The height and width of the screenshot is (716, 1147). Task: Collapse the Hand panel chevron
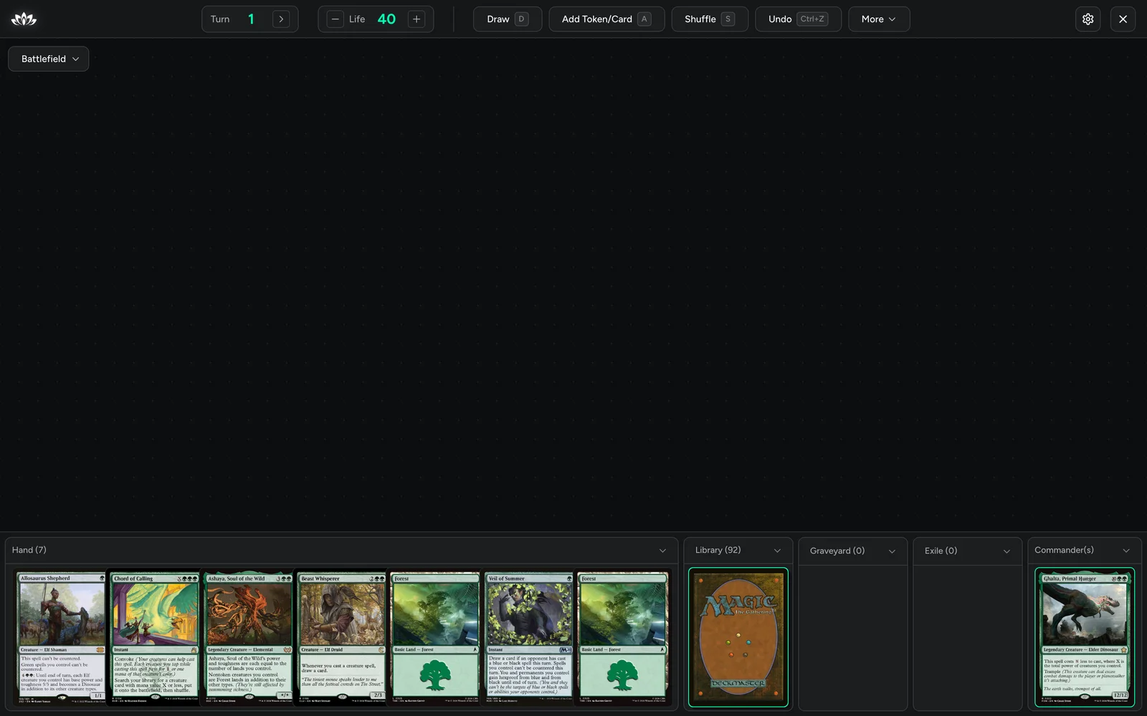[x=662, y=551]
